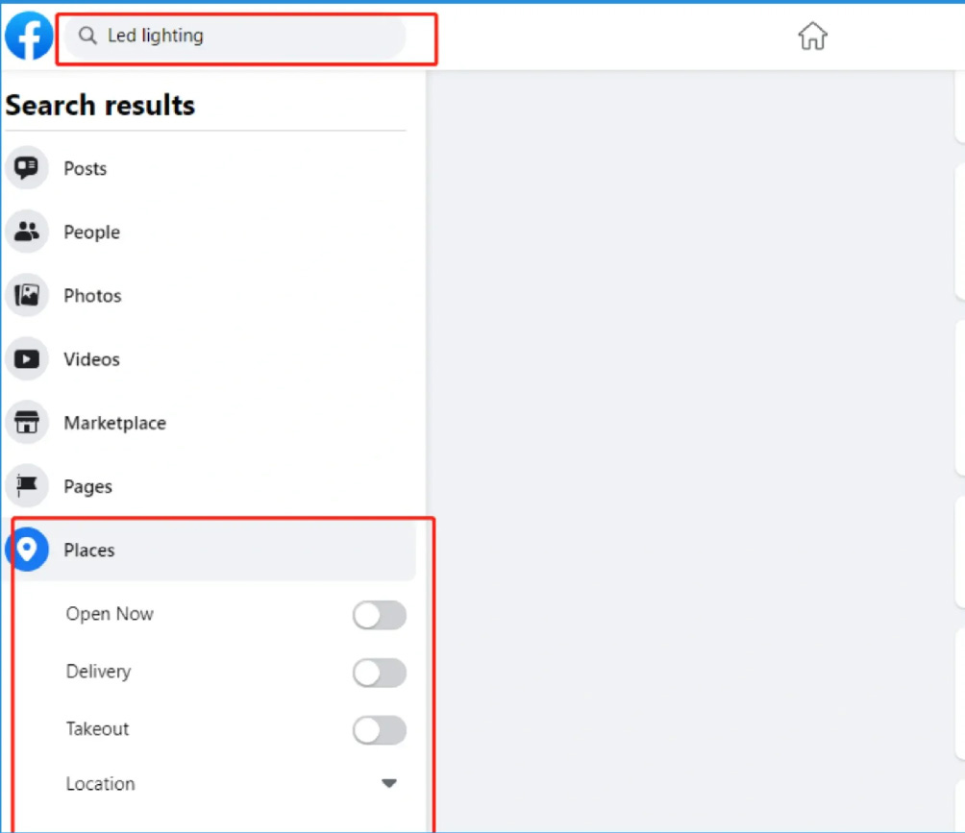Image resolution: width=965 pixels, height=833 pixels.
Task: Turn on the Delivery toggle
Action: 379,673
